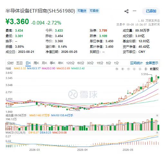Select the 季K chart tab
This screenshot has height=154, width=167.
(52, 63)
